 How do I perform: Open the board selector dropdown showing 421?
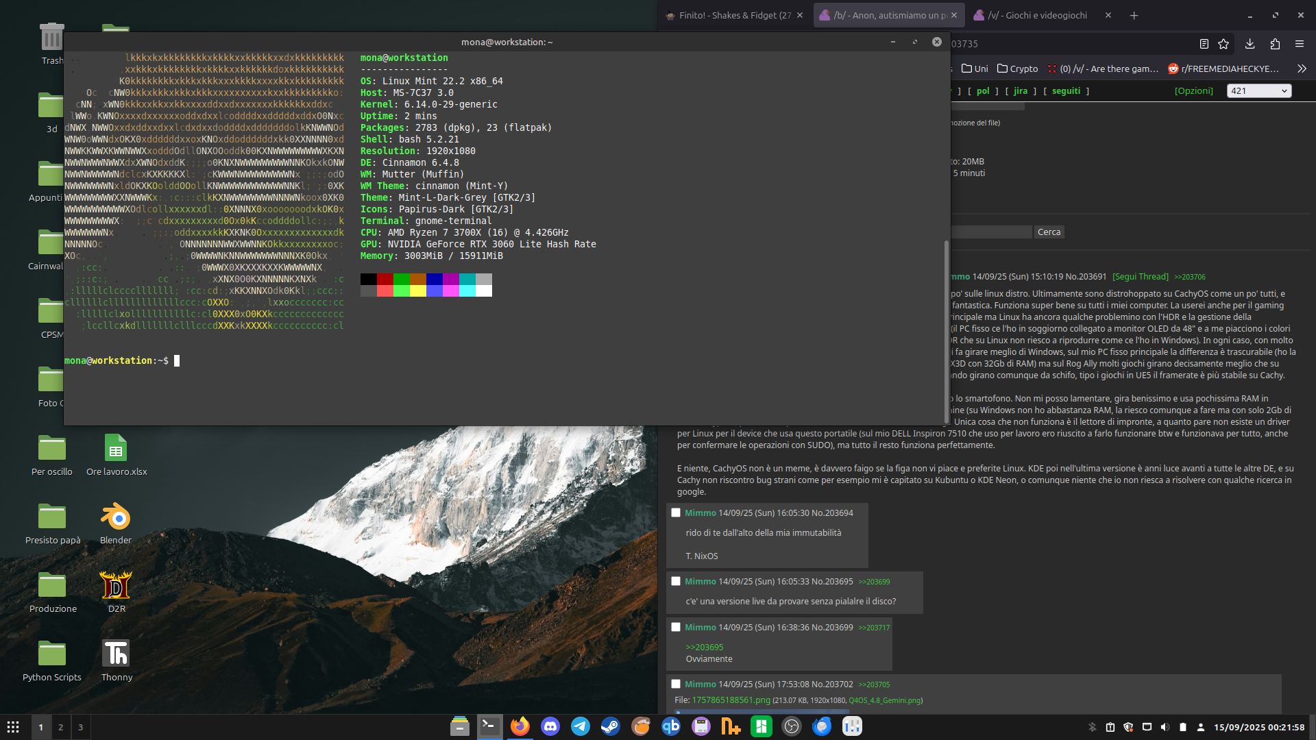(1260, 90)
